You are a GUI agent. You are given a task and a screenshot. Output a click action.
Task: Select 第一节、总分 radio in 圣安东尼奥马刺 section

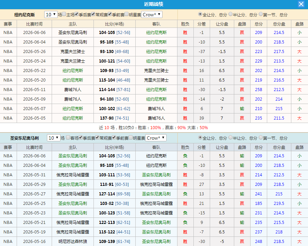pyautogui.click(x=261, y=137)
